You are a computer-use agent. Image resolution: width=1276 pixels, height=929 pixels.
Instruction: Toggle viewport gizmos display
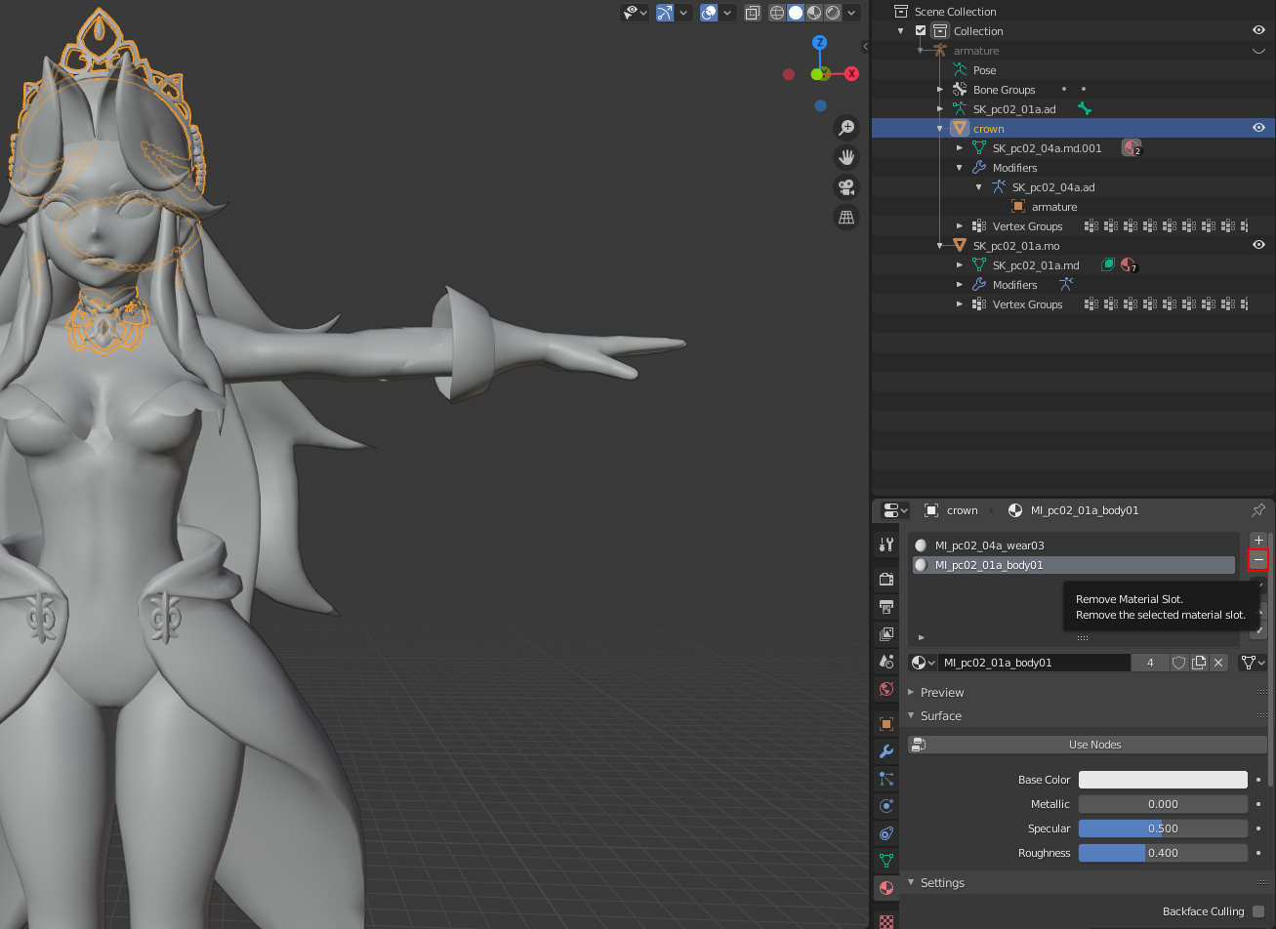665,13
